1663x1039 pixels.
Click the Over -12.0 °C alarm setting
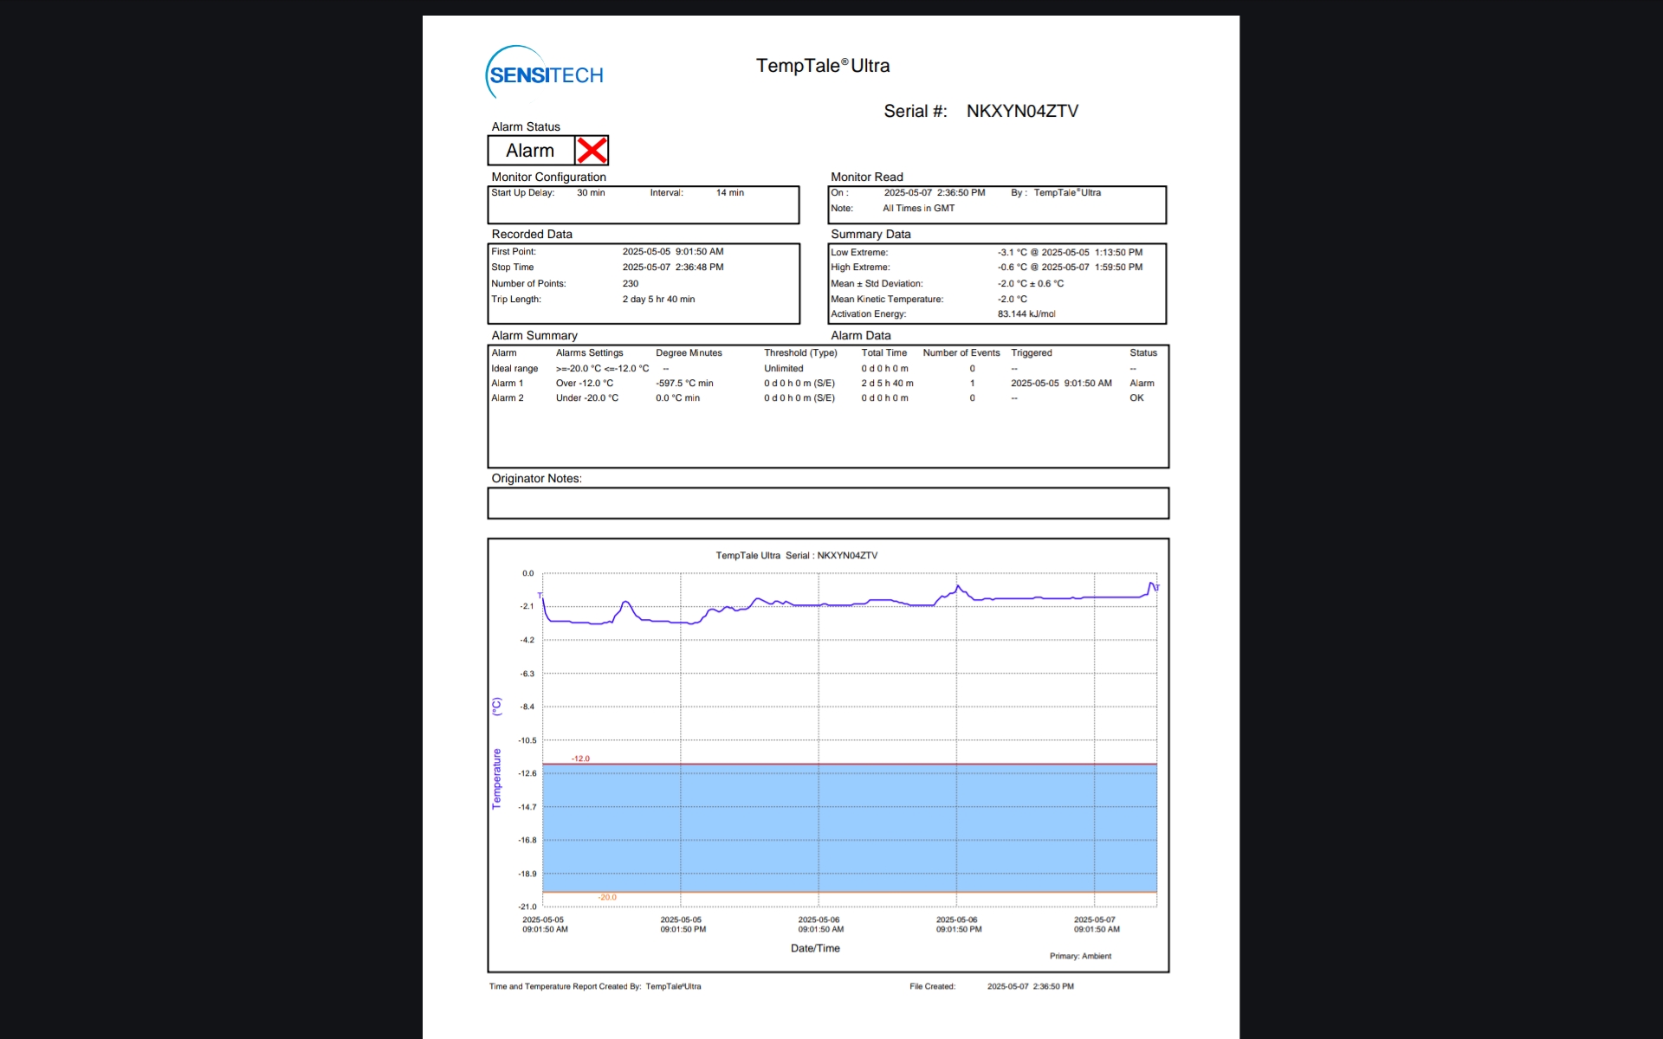point(584,384)
